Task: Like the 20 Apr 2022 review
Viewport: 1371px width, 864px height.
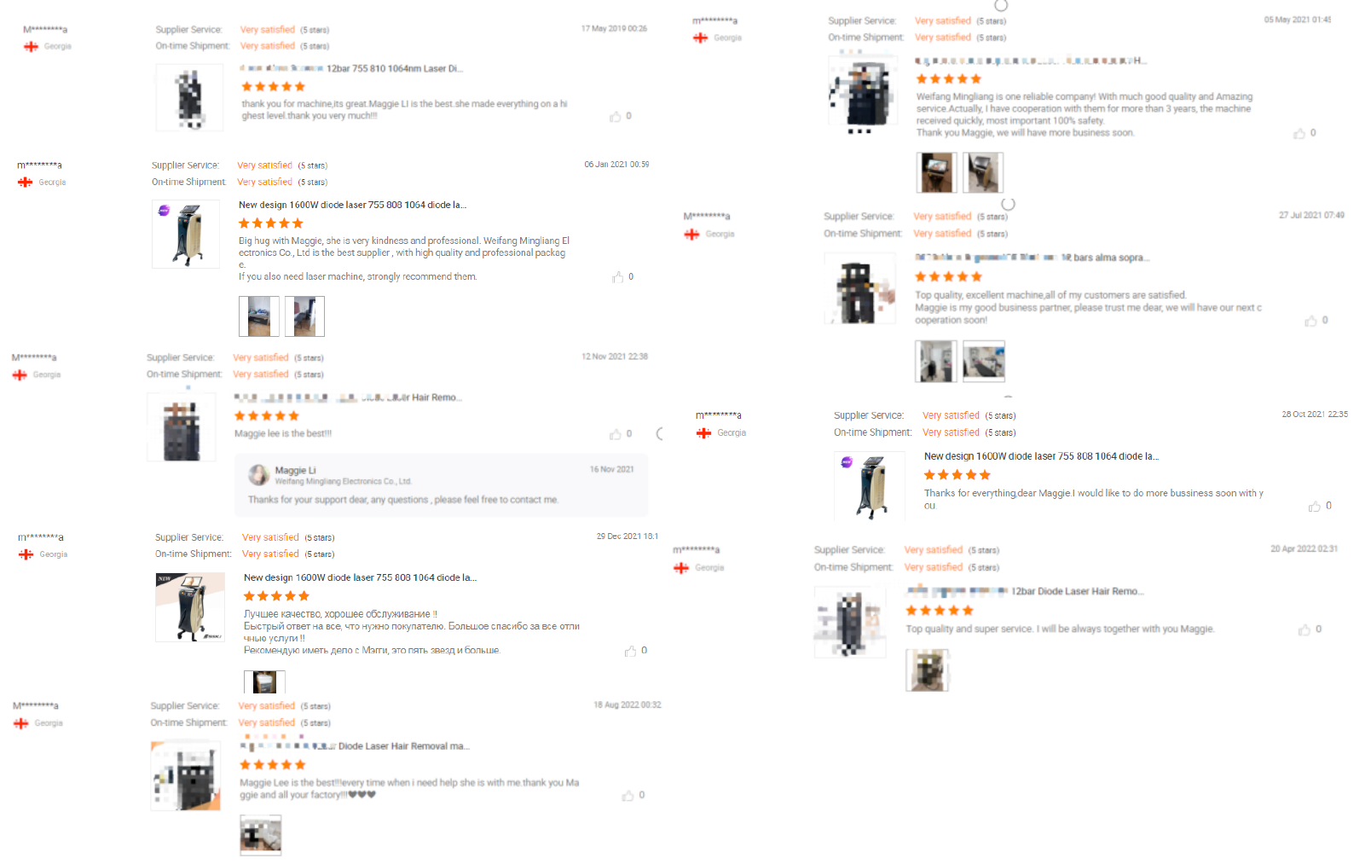Action: click(x=1304, y=630)
